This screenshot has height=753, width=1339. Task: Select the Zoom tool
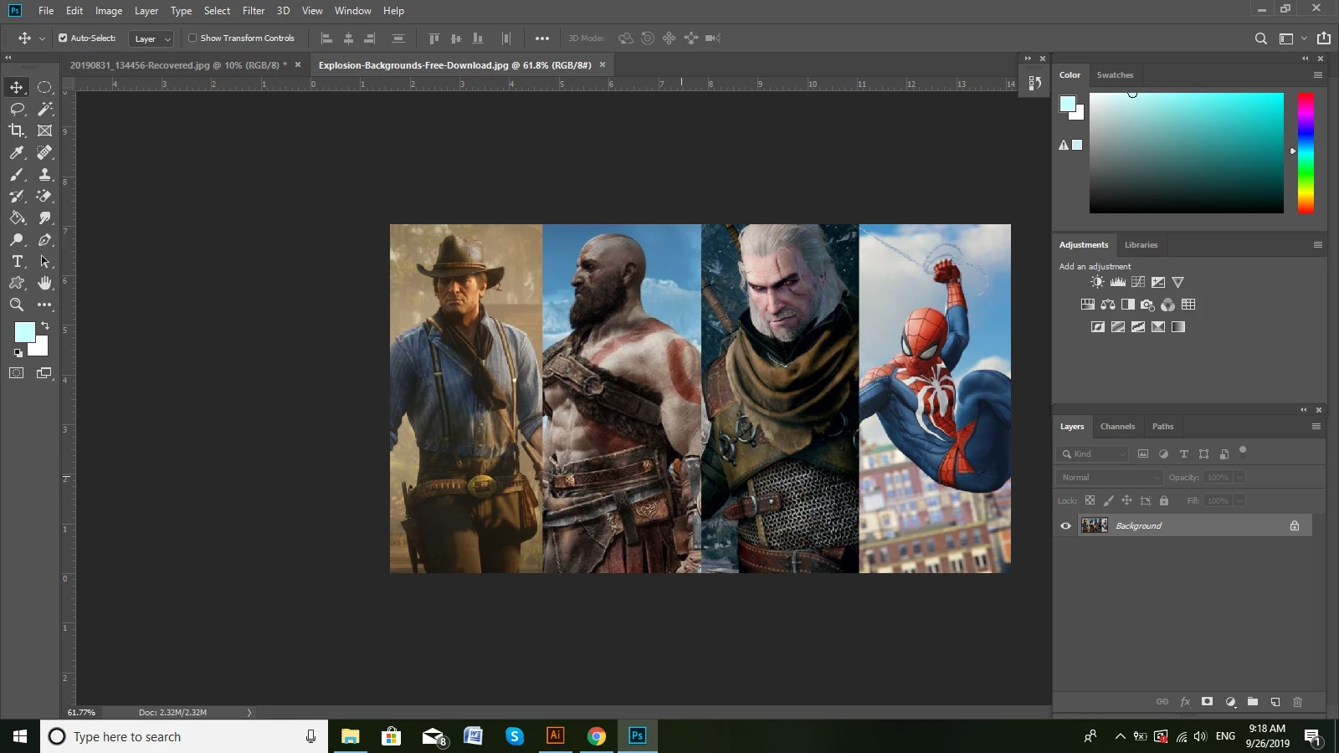(x=17, y=305)
